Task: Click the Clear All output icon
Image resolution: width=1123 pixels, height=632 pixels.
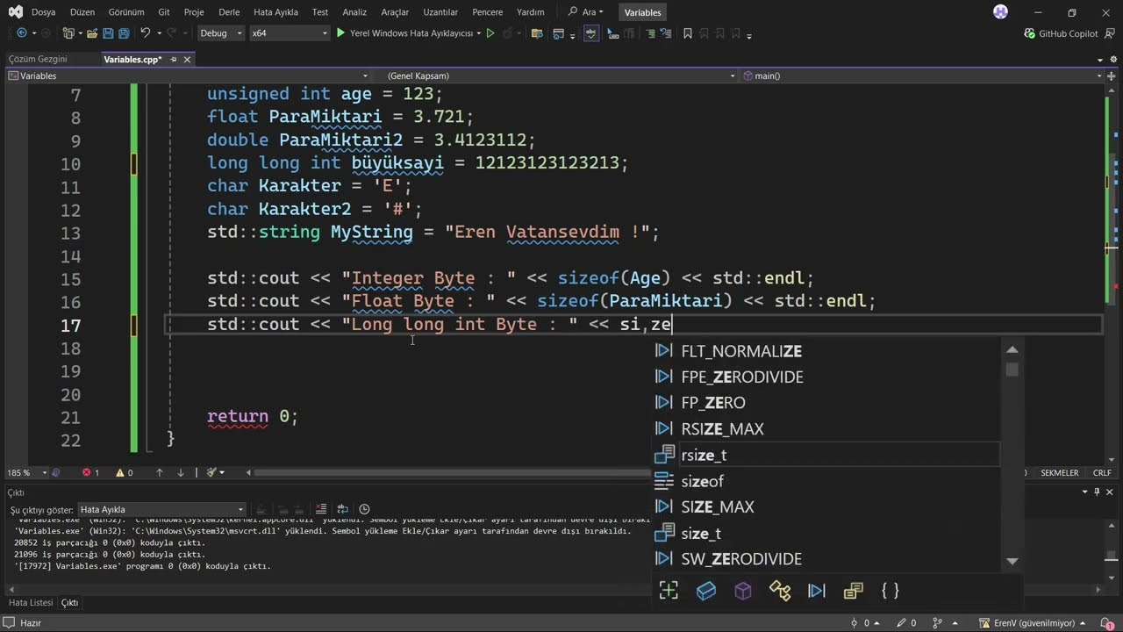Action: (321, 509)
